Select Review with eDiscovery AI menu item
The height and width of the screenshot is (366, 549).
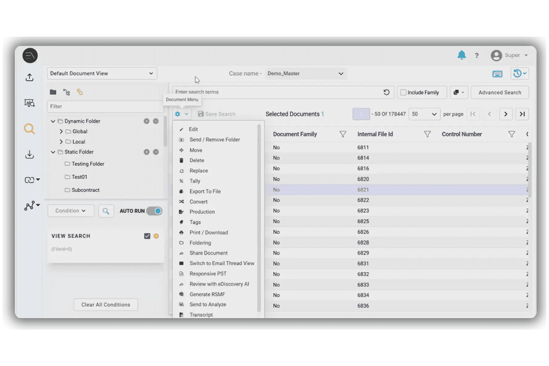click(x=219, y=284)
